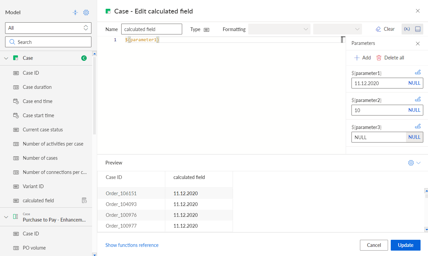428x256 pixels.
Task: Click Order_100977 cell
Action: point(131,226)
